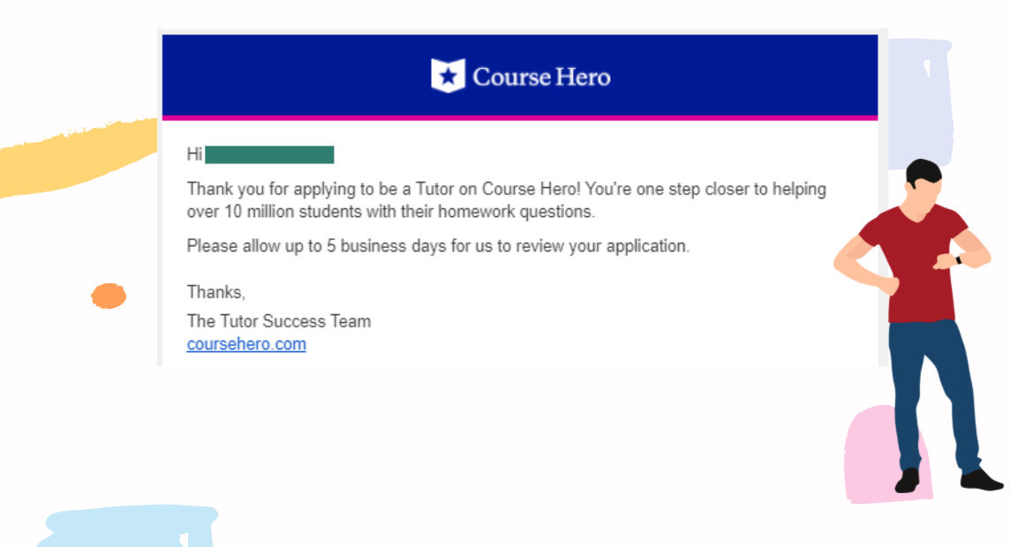The width and height of the screenshot is (1010, 547).
Task: Click the Course Hero wordmark text
Action: coord(542,77)
